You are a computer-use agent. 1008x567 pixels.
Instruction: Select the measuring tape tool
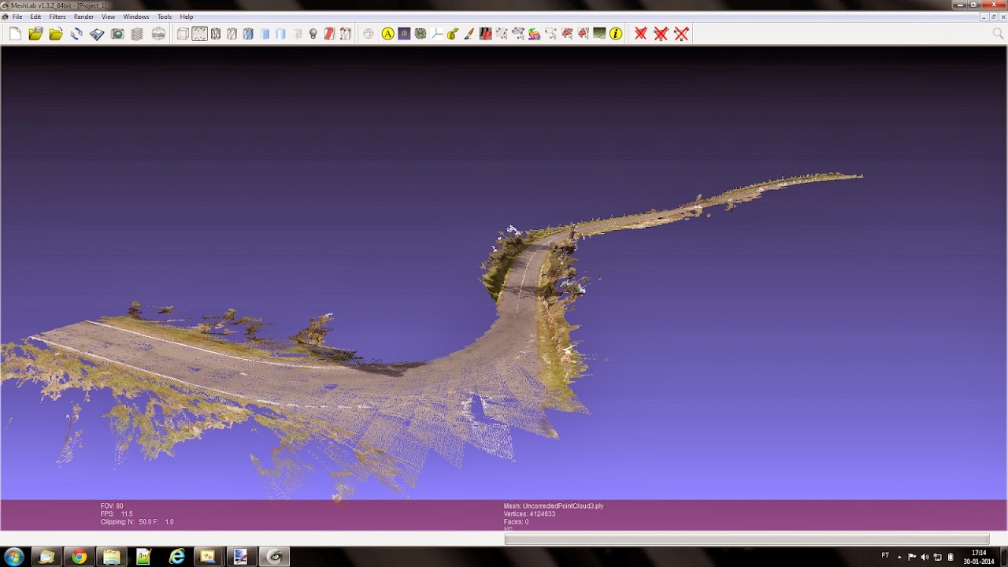(453, 34)
